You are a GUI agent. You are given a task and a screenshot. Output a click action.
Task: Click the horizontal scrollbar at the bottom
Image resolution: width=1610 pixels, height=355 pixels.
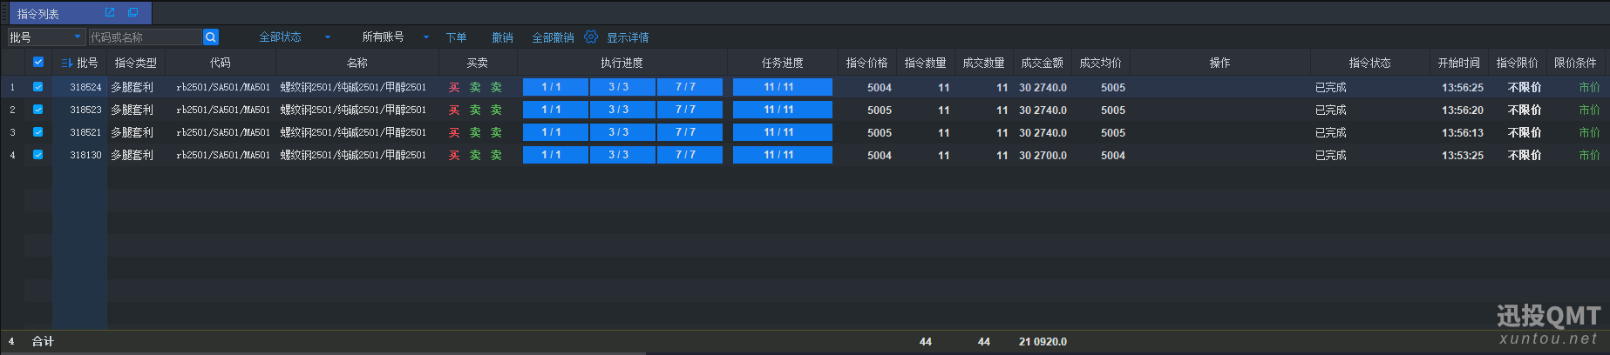click(323, 352)
